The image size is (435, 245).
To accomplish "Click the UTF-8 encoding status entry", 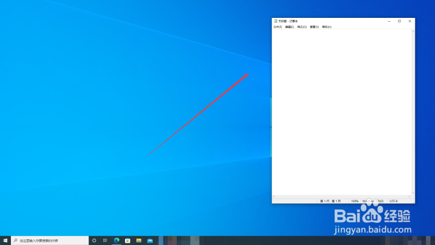I will [394, 201].
